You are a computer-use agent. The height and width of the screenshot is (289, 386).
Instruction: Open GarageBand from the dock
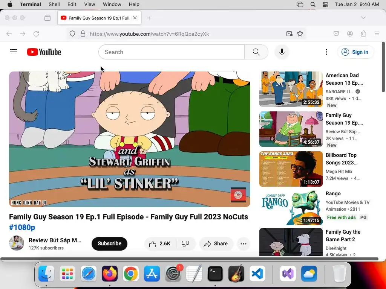236,274
